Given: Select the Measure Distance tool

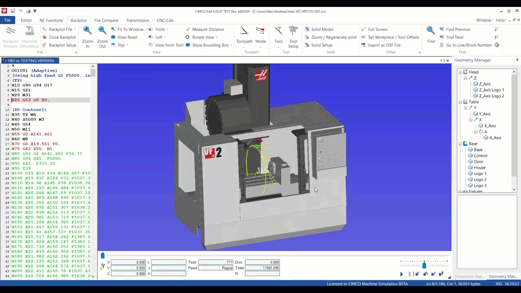Looking at the screenshot, I should click(205, 29).
